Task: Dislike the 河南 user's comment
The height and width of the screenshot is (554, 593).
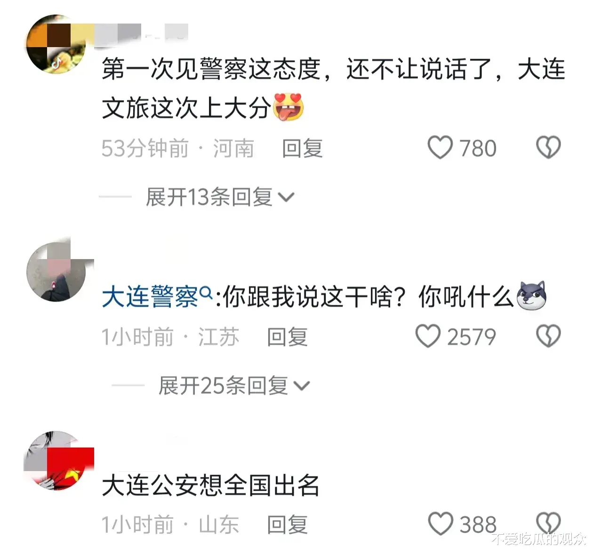Action: coord(548,148)
